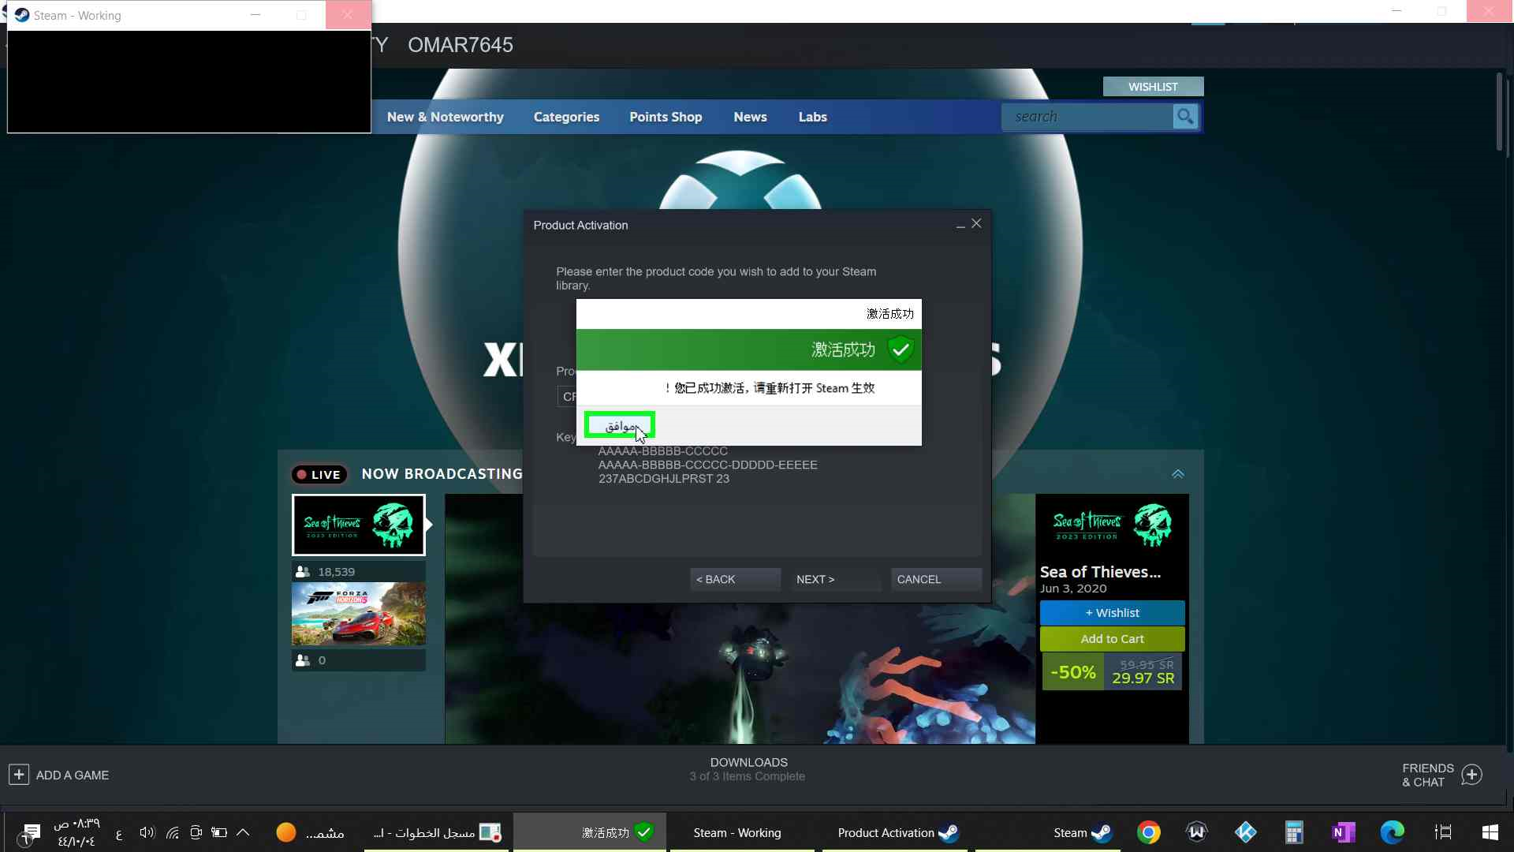Screen dimensions: 1514x852
Task: Click the volume speaker tray icon
Action: [x=147, y=832]
